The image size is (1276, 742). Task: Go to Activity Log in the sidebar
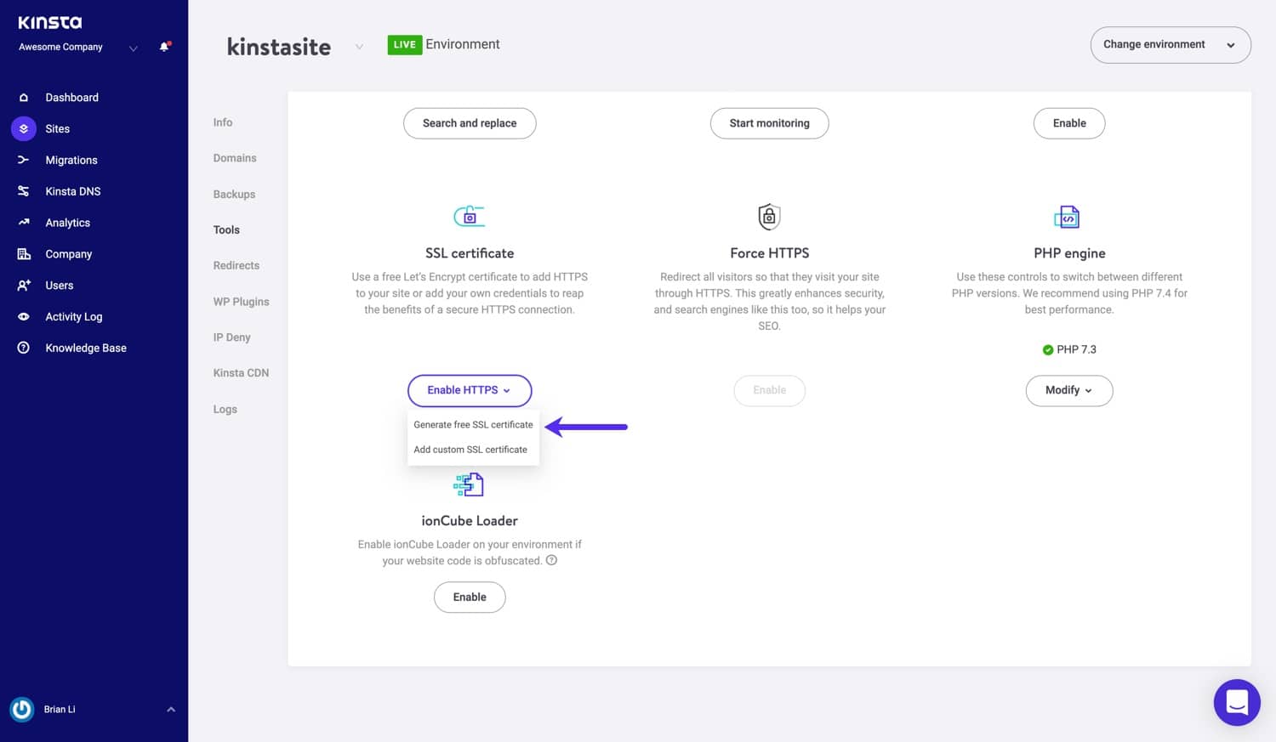pyautogui.click(x=74, y=316)
